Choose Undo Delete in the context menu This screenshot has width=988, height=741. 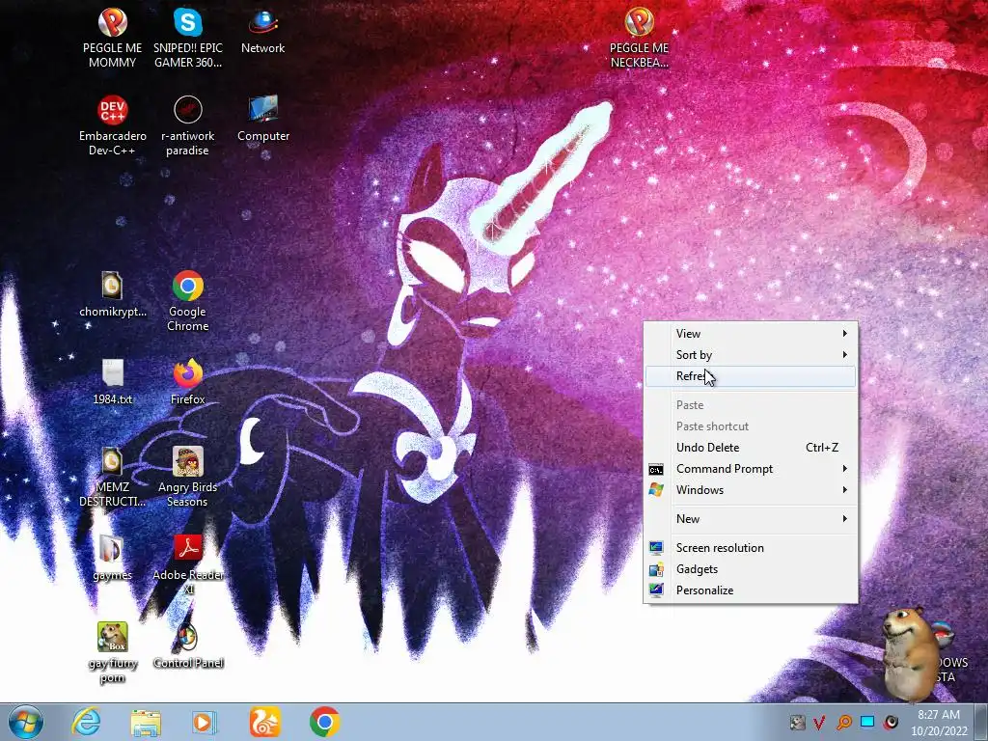pyautogui.click(x=751, y=448)
